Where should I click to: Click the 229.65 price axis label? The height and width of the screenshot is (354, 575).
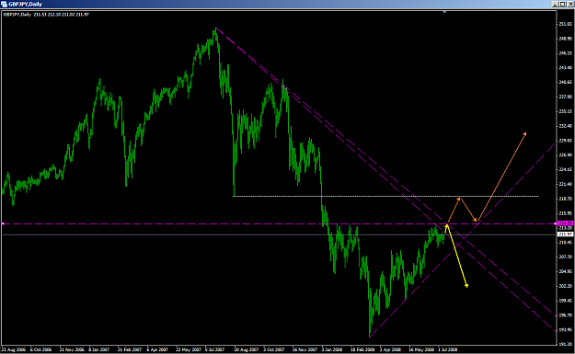(565, 141)
